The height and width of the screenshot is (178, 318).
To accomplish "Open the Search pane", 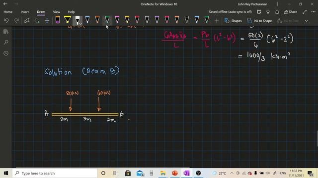I will tap(6, 42).
